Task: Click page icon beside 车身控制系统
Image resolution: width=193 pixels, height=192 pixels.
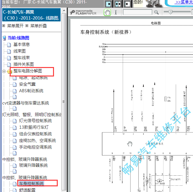Action: point(15,184)
